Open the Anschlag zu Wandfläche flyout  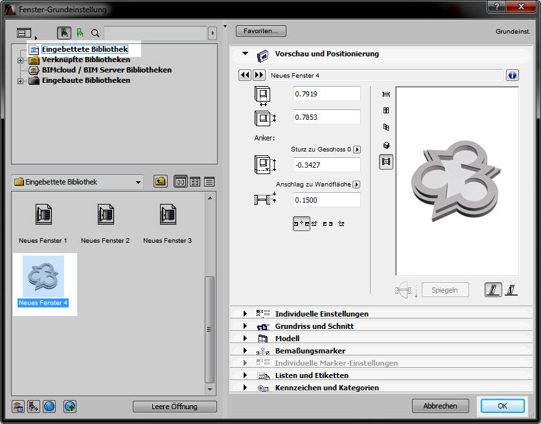click(x=356, y=184)
